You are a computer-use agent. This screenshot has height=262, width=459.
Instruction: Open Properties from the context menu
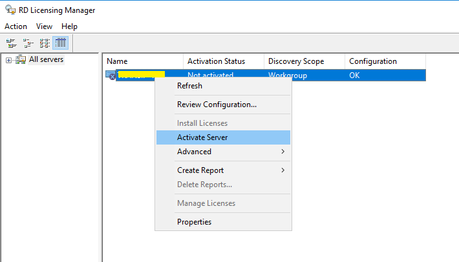(x=223, y=222)
